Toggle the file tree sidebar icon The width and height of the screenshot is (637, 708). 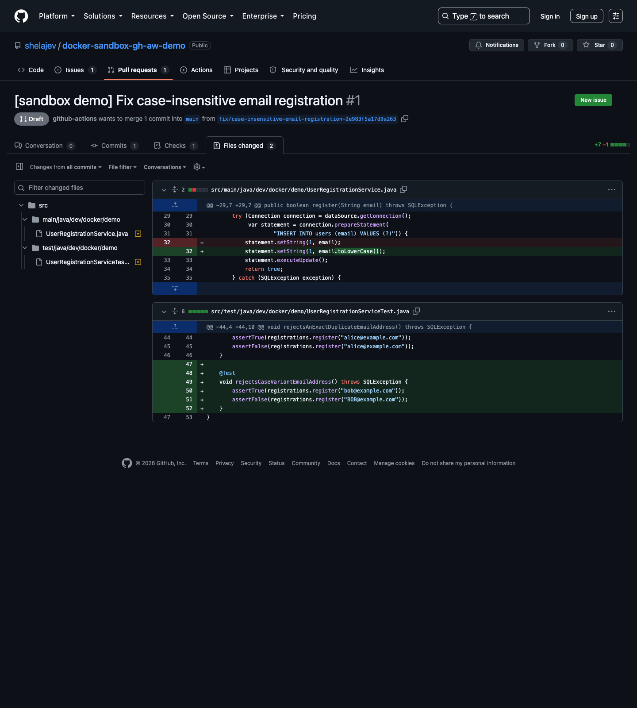coord(19,166)
